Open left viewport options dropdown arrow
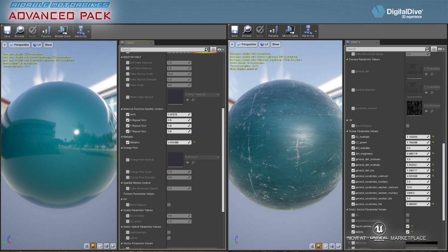 click(4, 45)
